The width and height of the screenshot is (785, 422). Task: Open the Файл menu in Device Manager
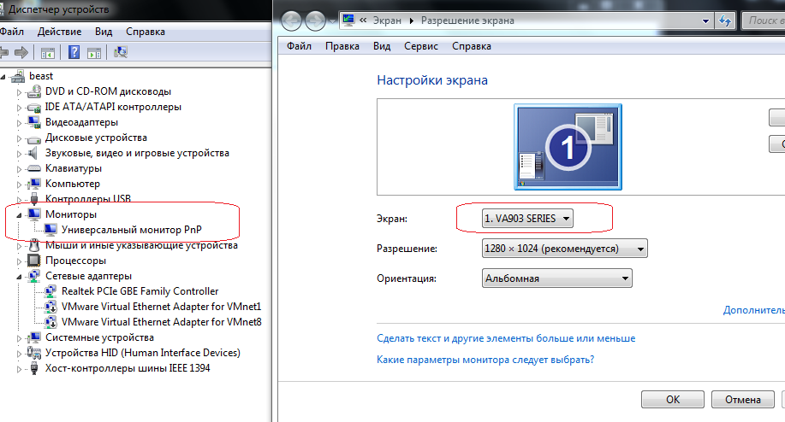coord(11,32)
